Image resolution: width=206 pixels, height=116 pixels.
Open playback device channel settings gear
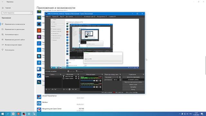[x=100, y=87]
